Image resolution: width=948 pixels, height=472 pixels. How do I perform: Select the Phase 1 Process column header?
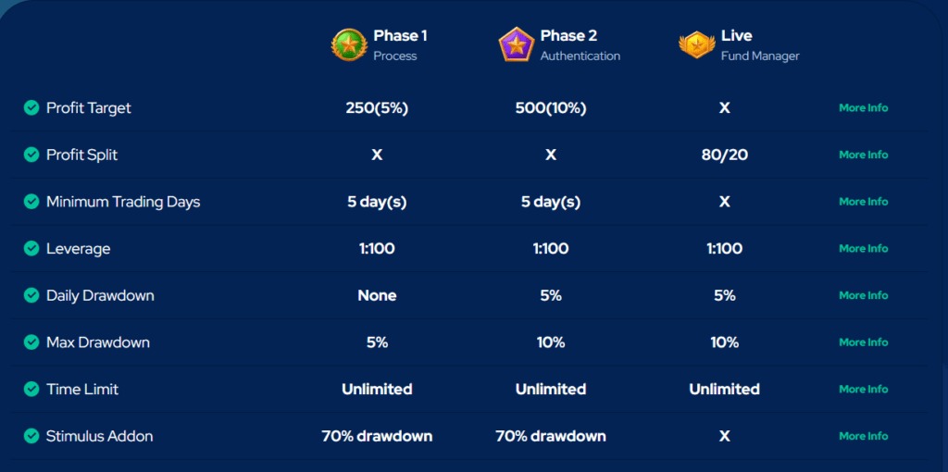(400, 44)
